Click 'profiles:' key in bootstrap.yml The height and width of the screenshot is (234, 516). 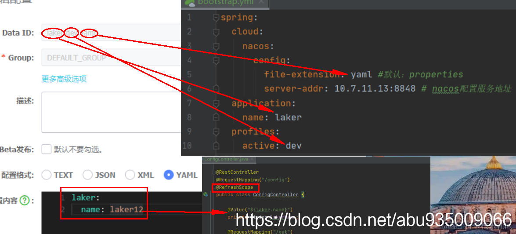(x=256, y=132)
